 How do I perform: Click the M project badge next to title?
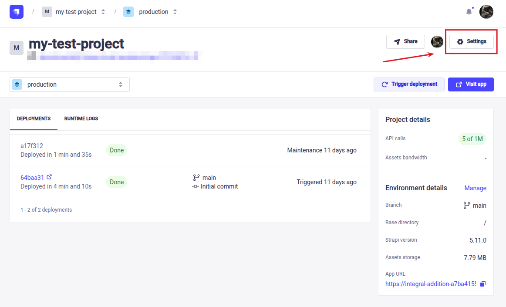[17, 48]
